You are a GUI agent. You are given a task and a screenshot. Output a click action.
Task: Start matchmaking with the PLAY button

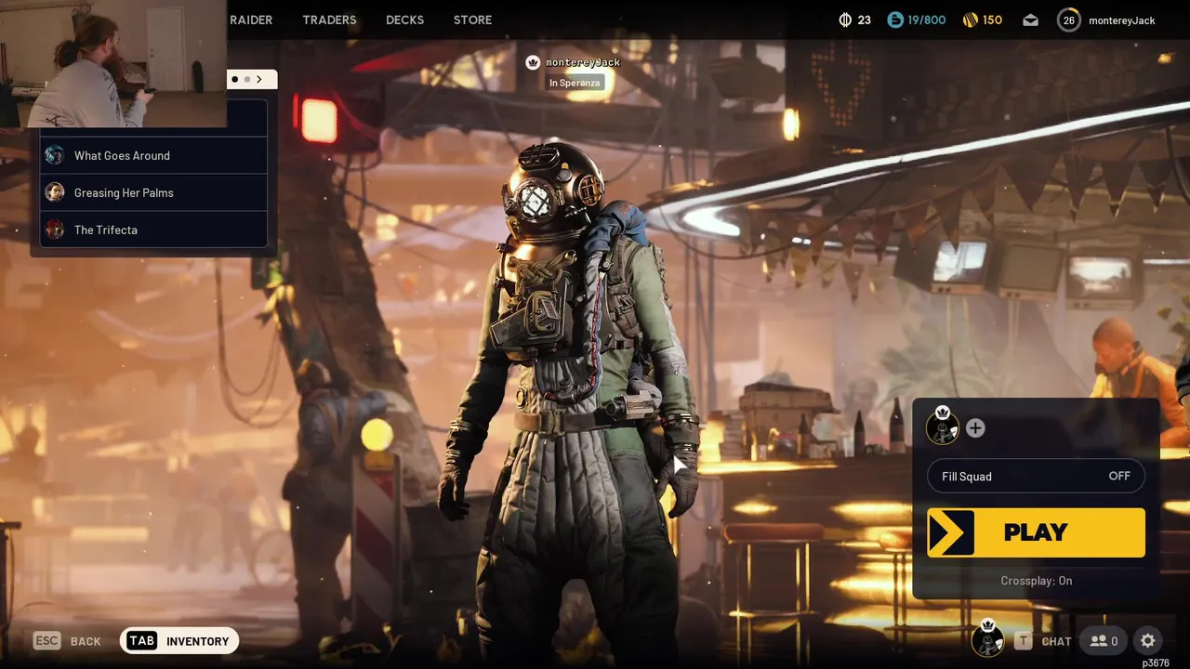tap(1036, 532)
